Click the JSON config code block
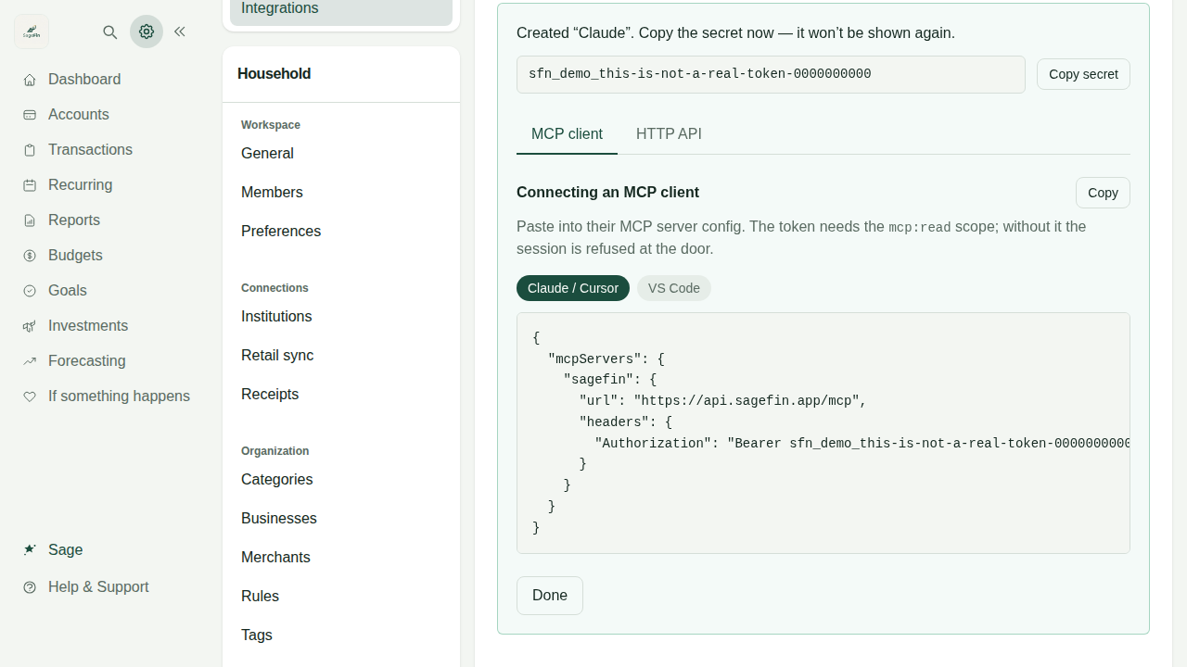The image size is (1187, 667). point(823,433)
